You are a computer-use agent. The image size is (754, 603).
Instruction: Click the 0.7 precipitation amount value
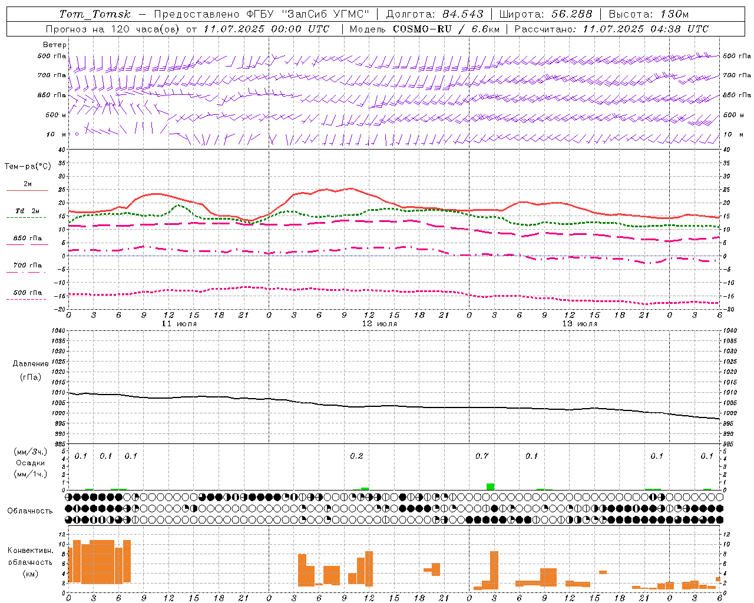point(482,456)
